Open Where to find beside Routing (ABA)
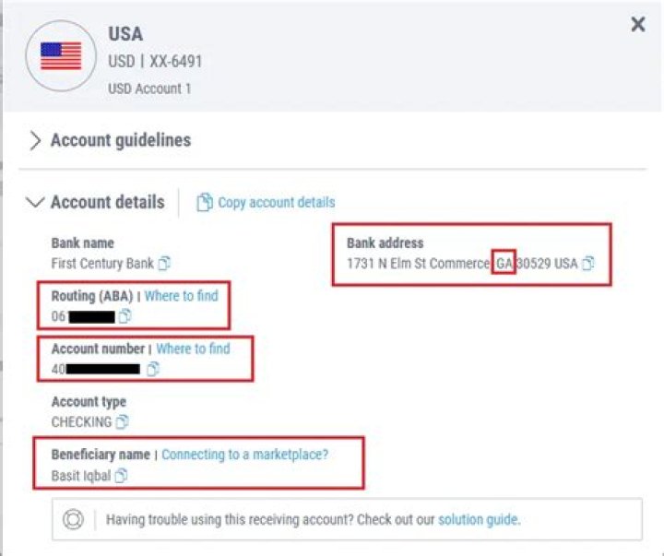Image resolution: width=664 pixels, height=556 pixels. point(182,296)
